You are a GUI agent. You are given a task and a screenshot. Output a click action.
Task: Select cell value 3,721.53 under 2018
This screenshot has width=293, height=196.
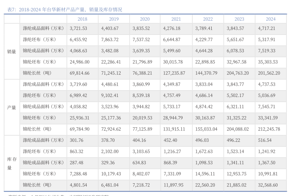[78, 28]
